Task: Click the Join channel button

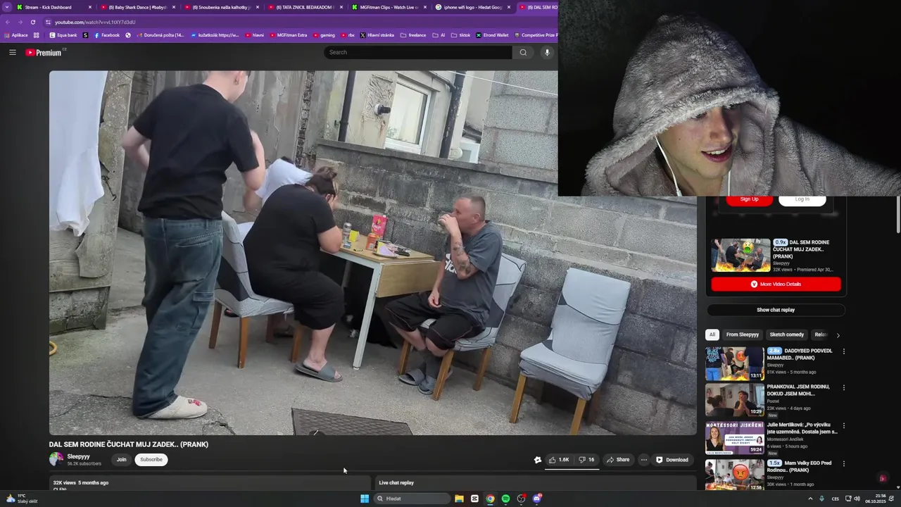Action: [x=121, y=460]
